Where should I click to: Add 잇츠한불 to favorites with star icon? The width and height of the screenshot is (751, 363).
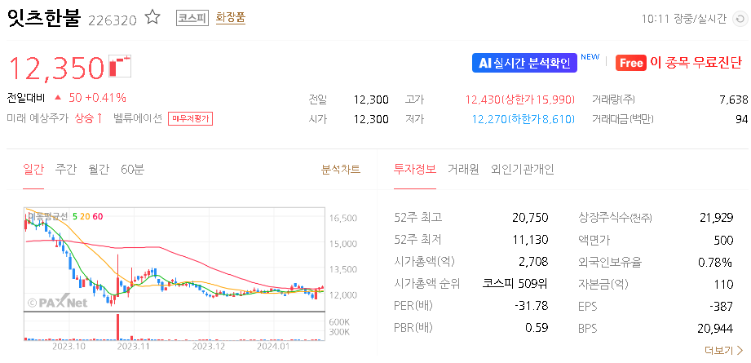pos(152,18)
